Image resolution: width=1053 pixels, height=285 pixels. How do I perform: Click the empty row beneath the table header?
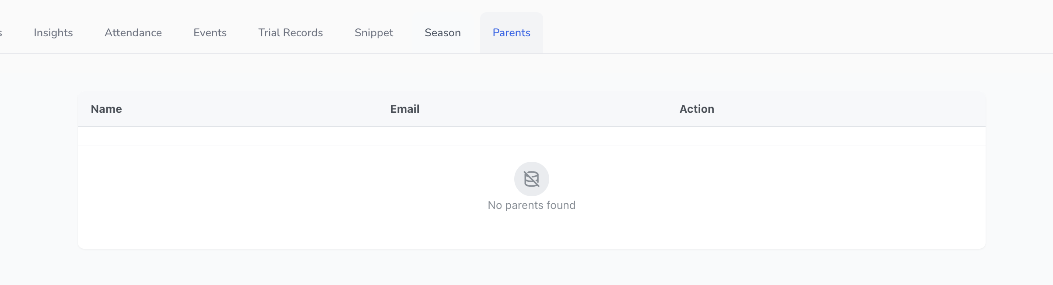click(x=531, y=136)
